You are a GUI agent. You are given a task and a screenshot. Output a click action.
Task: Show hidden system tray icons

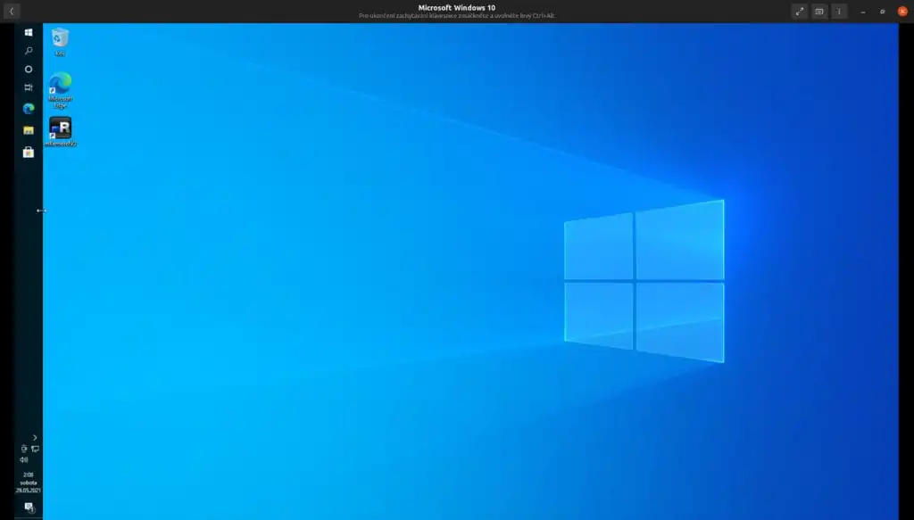click(x=35, y=437)
